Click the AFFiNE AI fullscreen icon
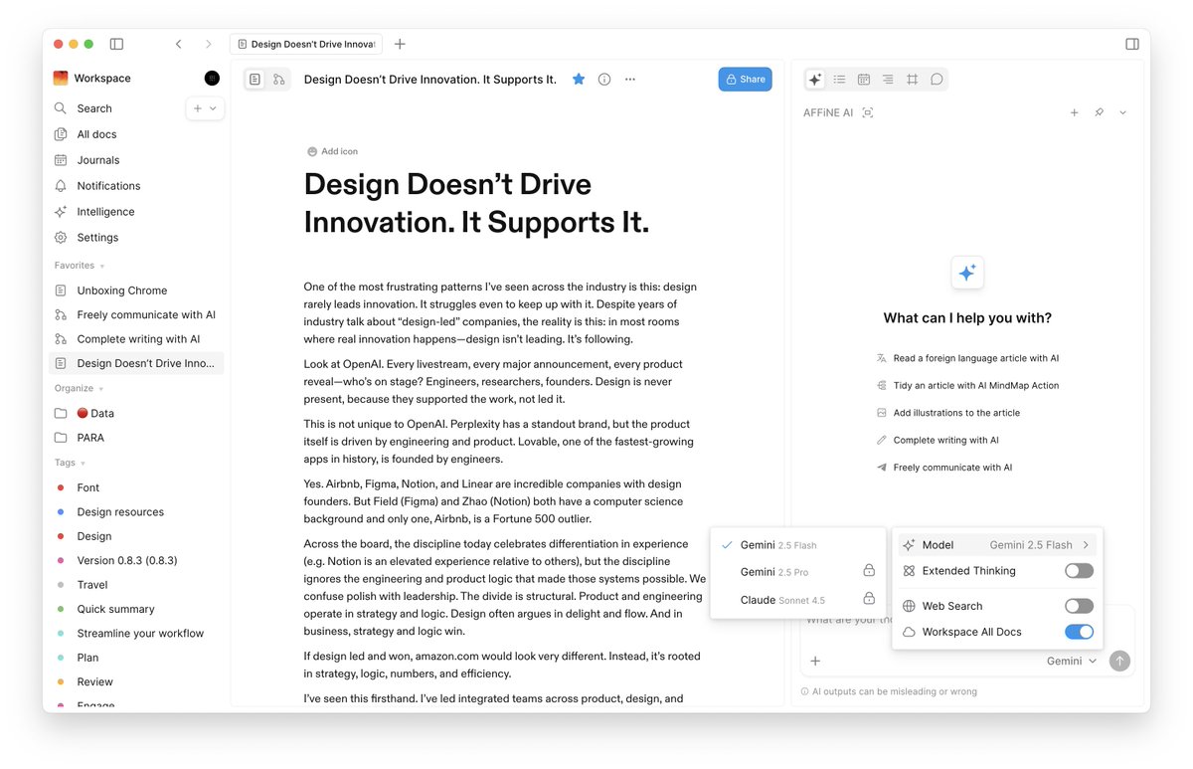Image resolution: width=1193 pixels, height=769 pixels. [868, 112]
